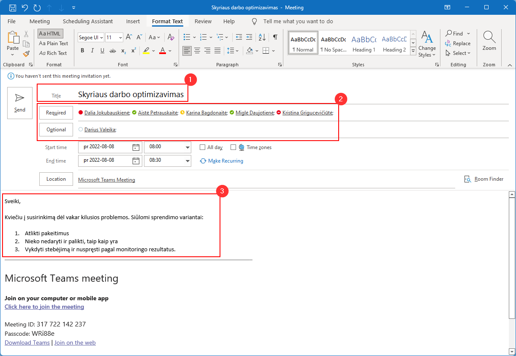The height and width of the screenshot is (356, 516).
Task: Open the Zoom magnifier tool
Action: 489,41
